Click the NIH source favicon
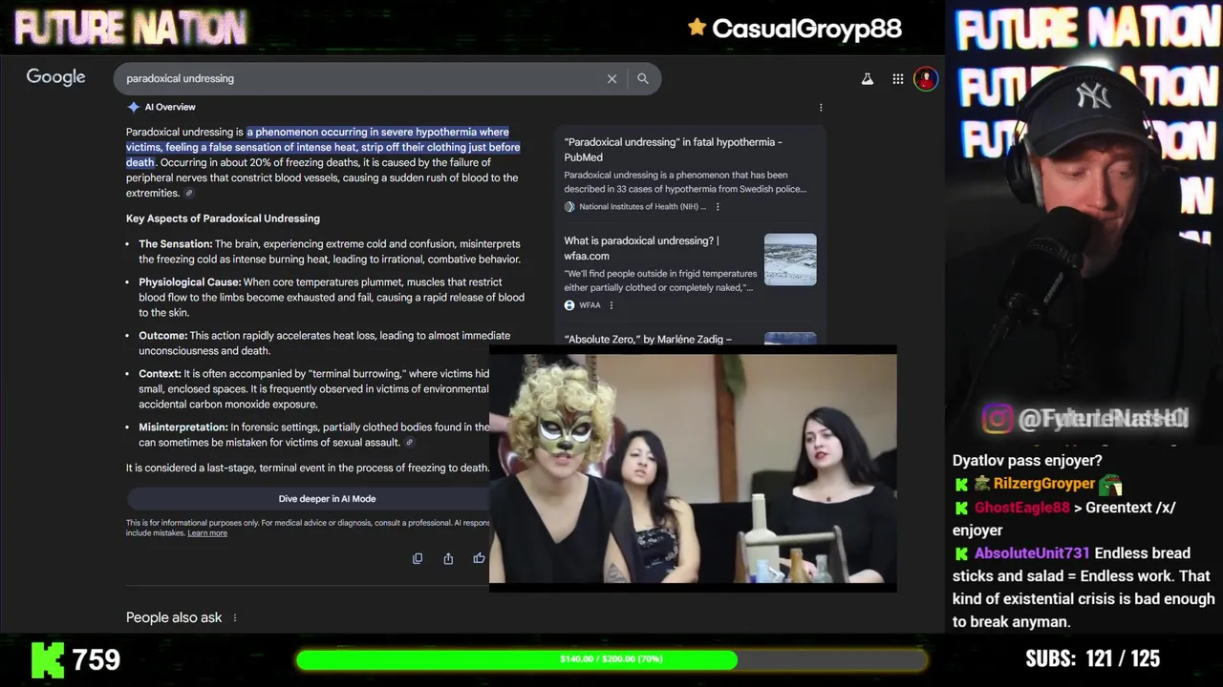Image resolution: width=1223 pixels, height=687 pixels. (x=569, y=207)
